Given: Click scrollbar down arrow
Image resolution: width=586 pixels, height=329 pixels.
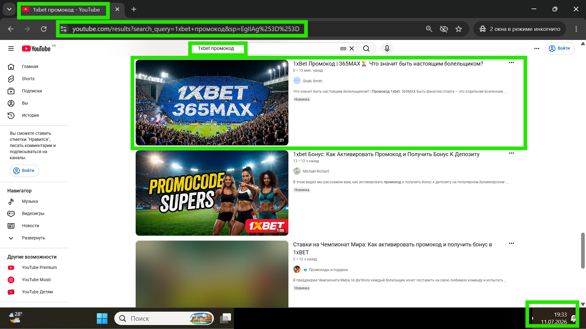Looking at the screenshot, I should 583,304.
